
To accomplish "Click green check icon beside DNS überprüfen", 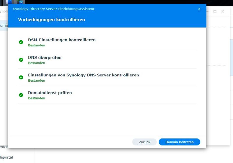I will click(21, 60).
